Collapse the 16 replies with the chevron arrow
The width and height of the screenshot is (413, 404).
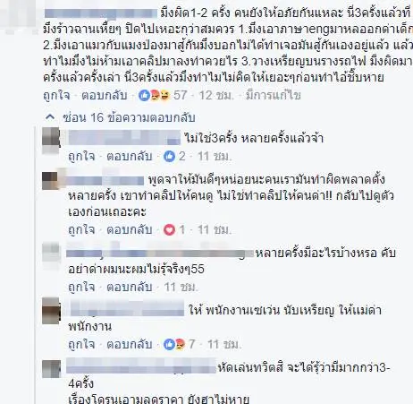click(50, 117)
